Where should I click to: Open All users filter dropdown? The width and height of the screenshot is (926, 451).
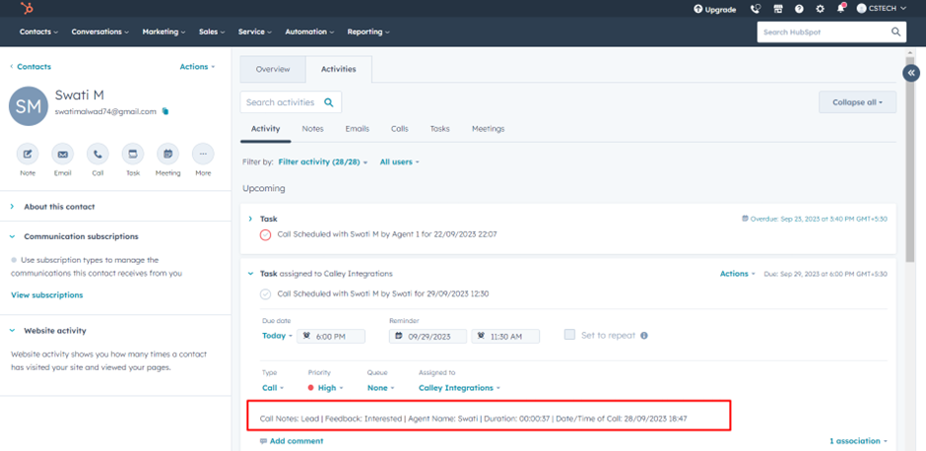(399, 161)
